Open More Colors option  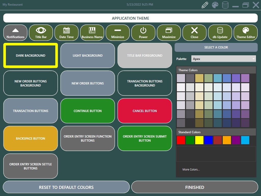point(191,169)
